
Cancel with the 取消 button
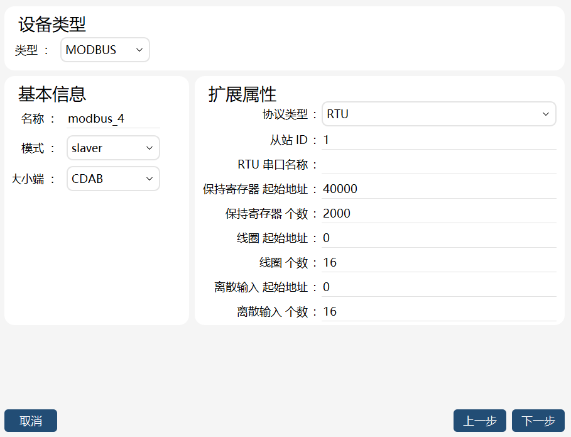(x=31, y=421)
